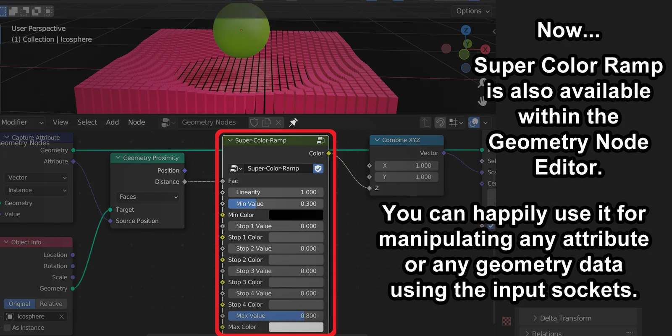
Task: Click the Geometry Nodes tree name field
Action: point(213,122)
